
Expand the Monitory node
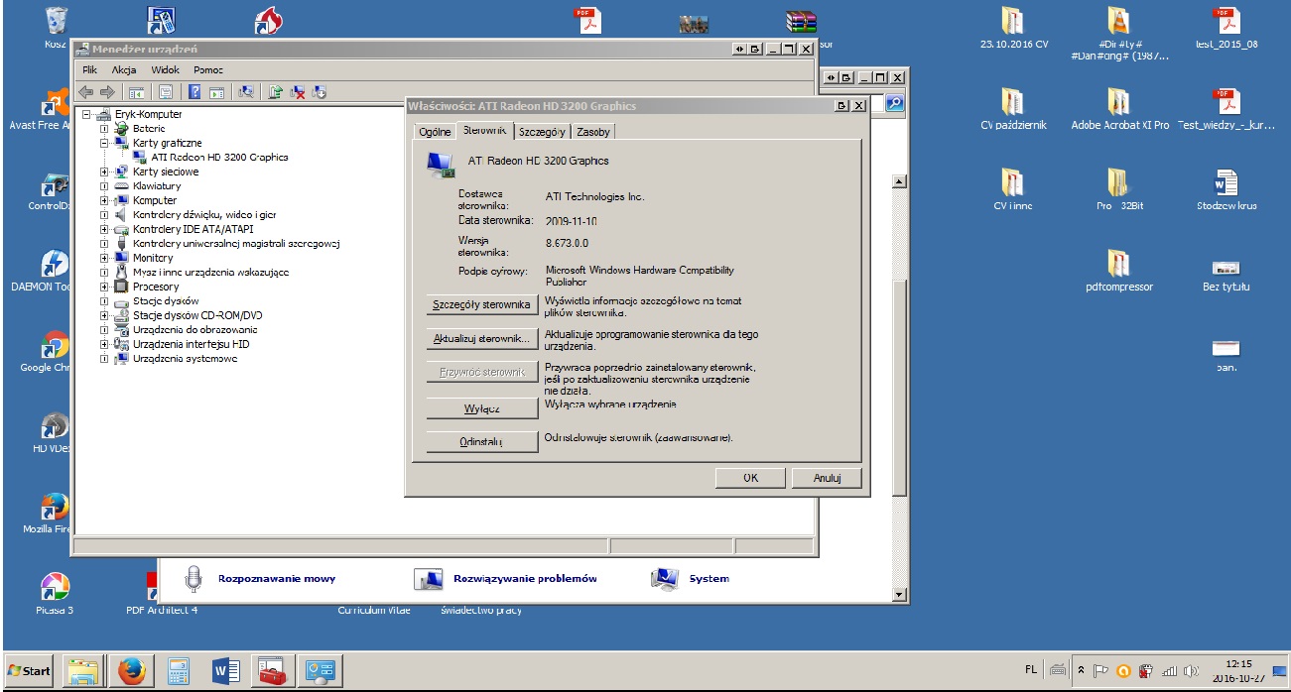104,258
